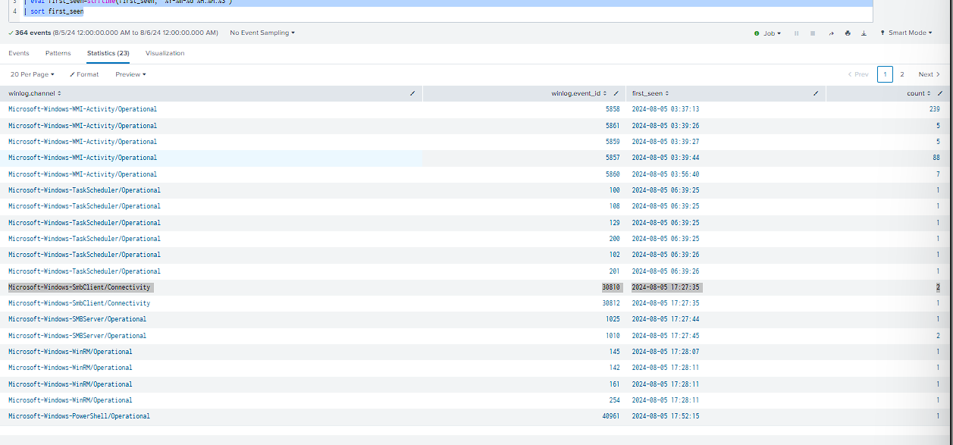Click event ID 5859 cell
Viewport: 953px width, 445px height.
613,142
